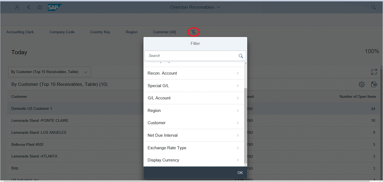The width and height of the screenshot is (383, 182).
Task: Expand Region filter option in dialog
Action: [194, 111]
